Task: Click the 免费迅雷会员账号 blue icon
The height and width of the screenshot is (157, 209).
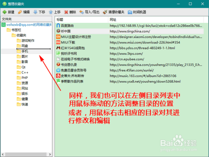Action: pos(58,70)
